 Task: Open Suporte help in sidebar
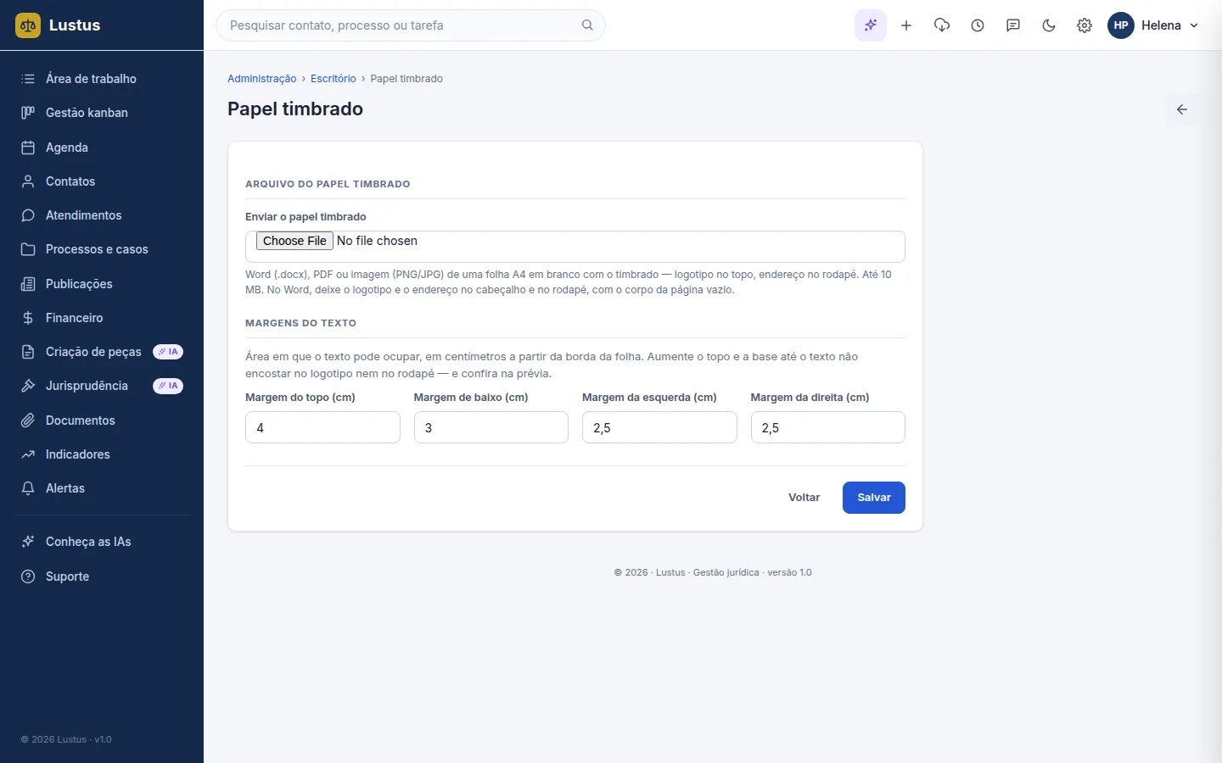(x=102, y=576)
